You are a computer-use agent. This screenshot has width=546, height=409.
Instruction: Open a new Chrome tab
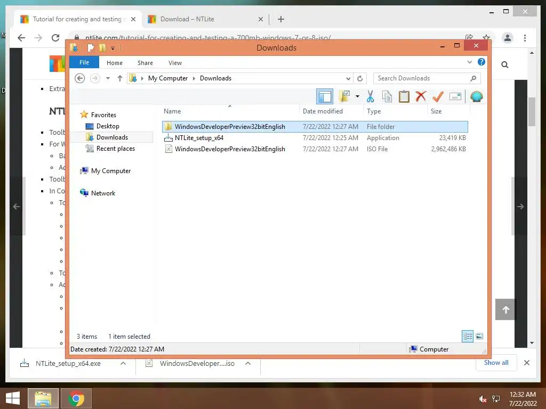[x=280, y=19]
